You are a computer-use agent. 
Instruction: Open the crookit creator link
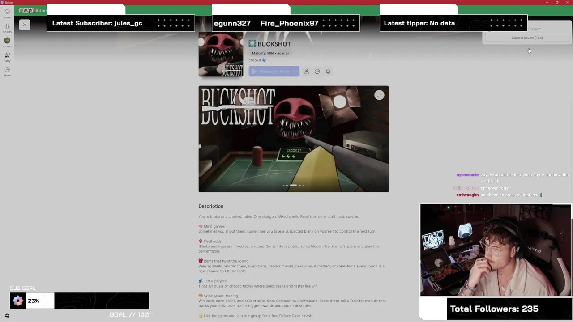[255, 60]
